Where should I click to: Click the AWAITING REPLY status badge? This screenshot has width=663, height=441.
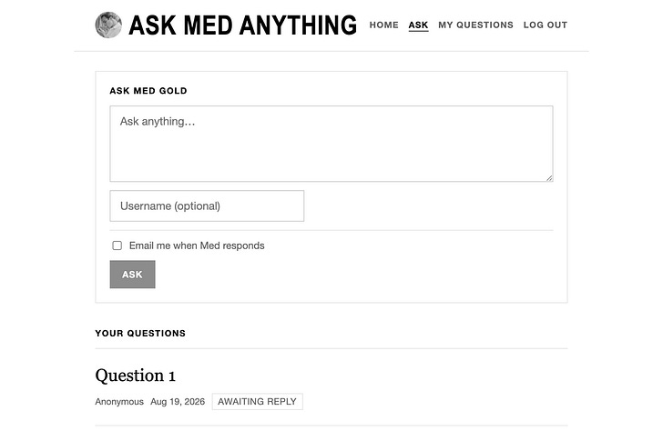257,401
